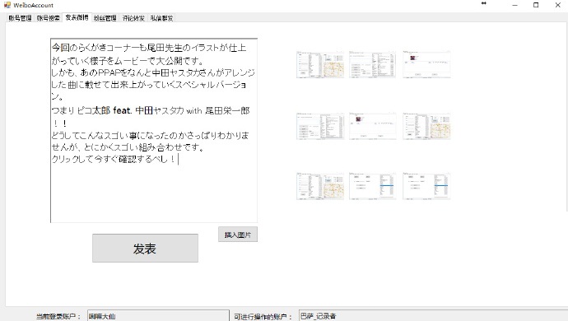Click the last line クリックして今すぐ確認するべし！
Screen dimensions: 568x321
pos(114,159)
